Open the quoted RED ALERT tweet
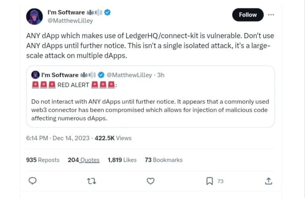This screenshot has width=305, height=198. (150, 103)
